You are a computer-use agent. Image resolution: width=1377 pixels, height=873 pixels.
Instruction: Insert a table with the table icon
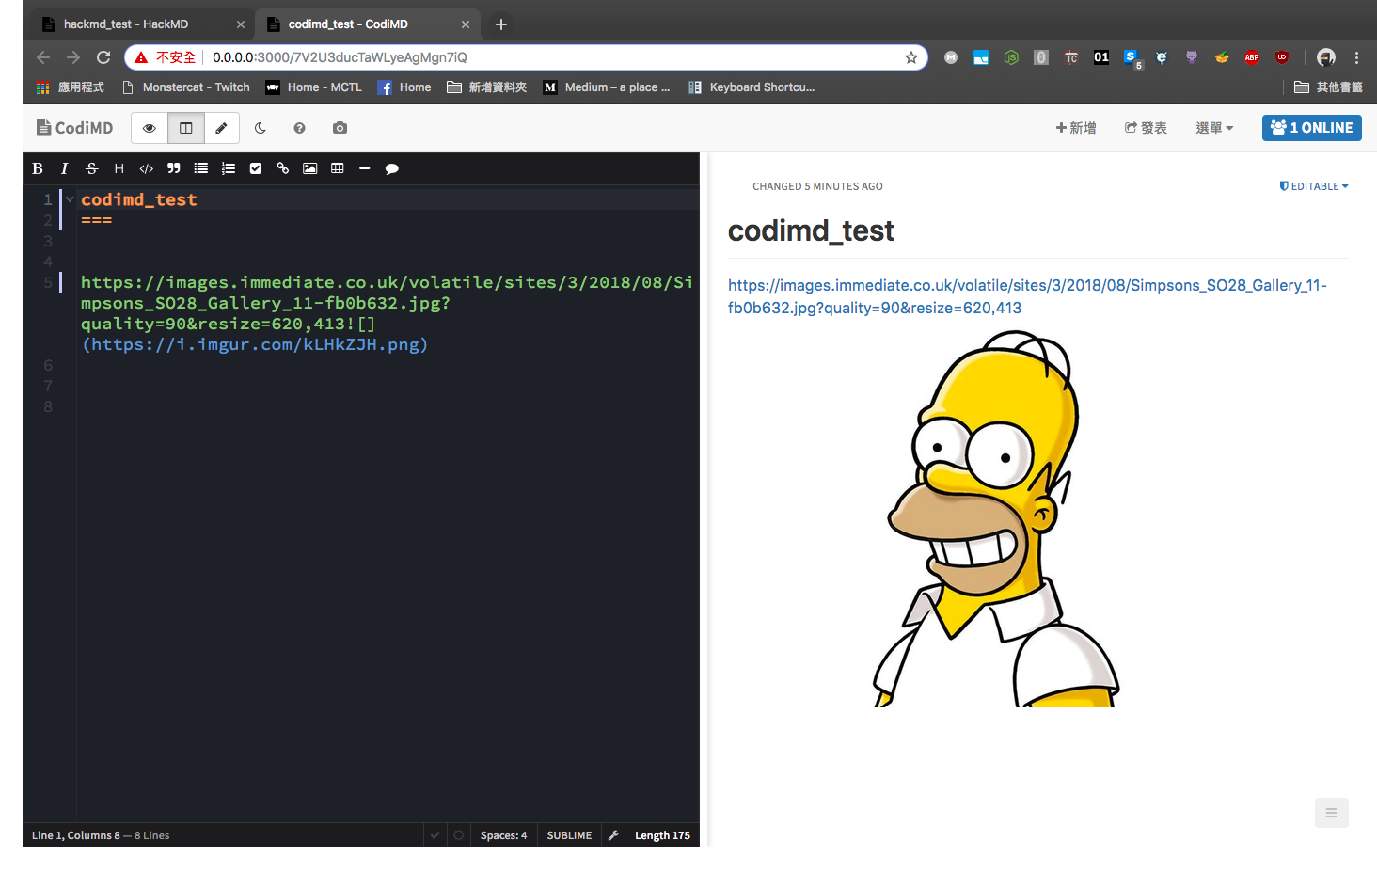pyautogui.click(x=337, y=168)
